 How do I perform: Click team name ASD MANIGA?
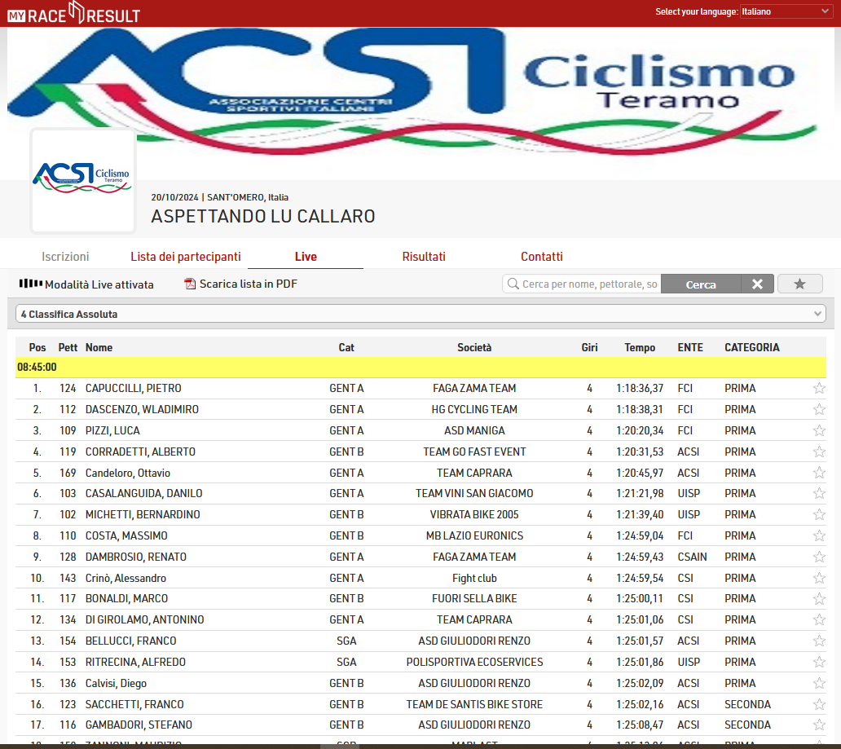(x=474, y=430)
